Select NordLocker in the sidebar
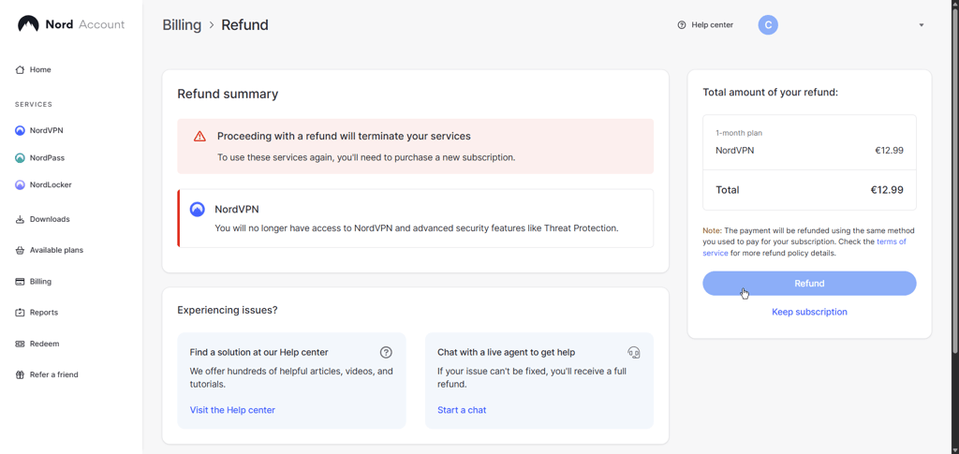 point(51,184)
